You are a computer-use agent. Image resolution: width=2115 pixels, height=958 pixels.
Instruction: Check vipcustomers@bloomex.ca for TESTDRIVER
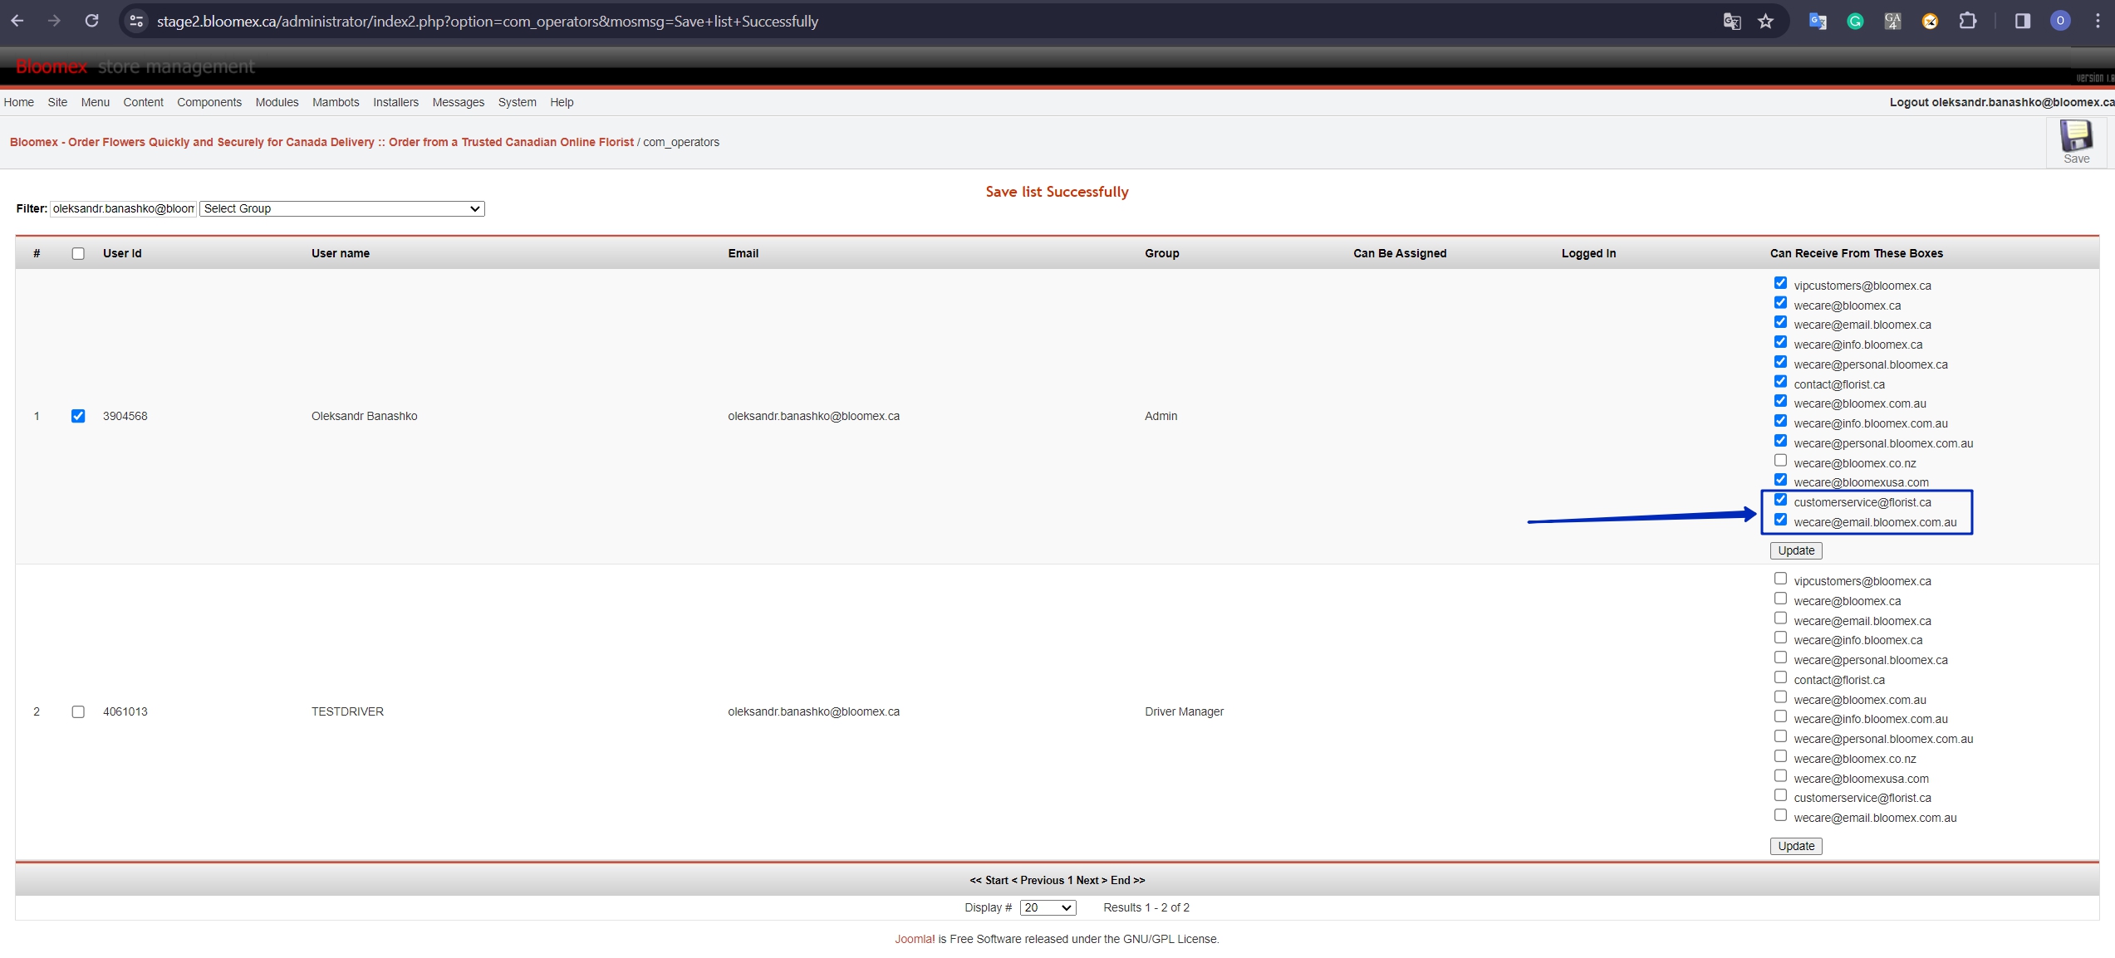(x=1780, y=579)
